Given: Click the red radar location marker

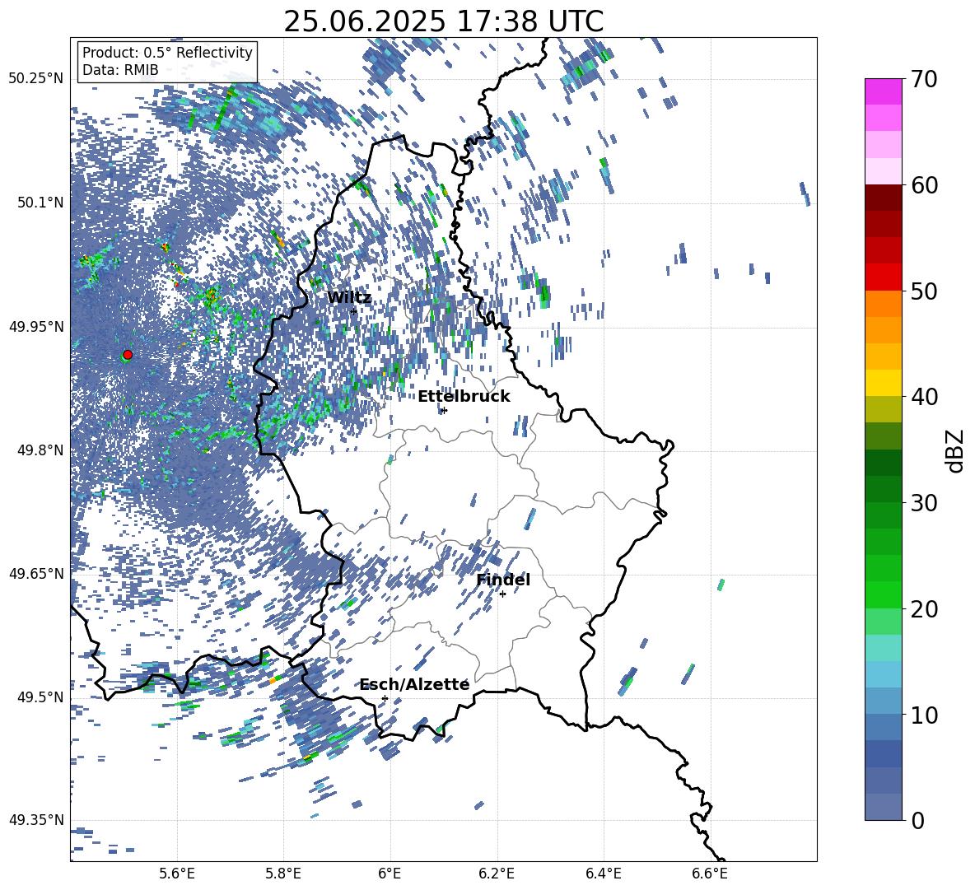Looking at the screenshot, I should (x=128, y=354).
